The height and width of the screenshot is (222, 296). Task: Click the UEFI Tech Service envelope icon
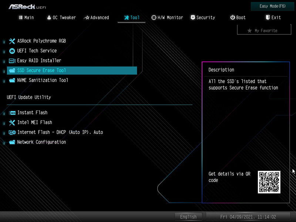pos(12,51)
